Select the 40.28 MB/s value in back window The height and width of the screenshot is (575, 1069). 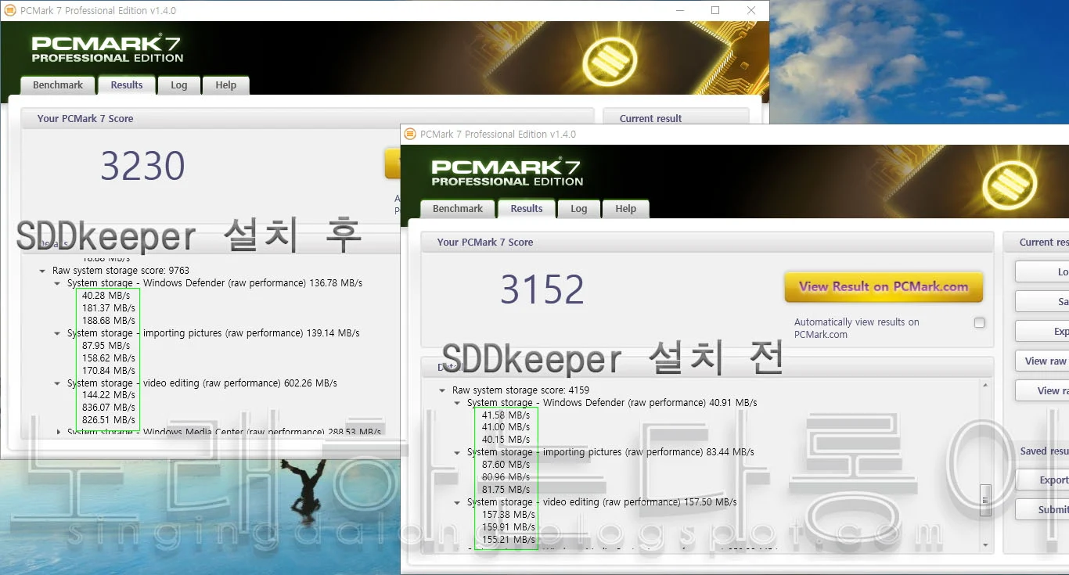106,296
